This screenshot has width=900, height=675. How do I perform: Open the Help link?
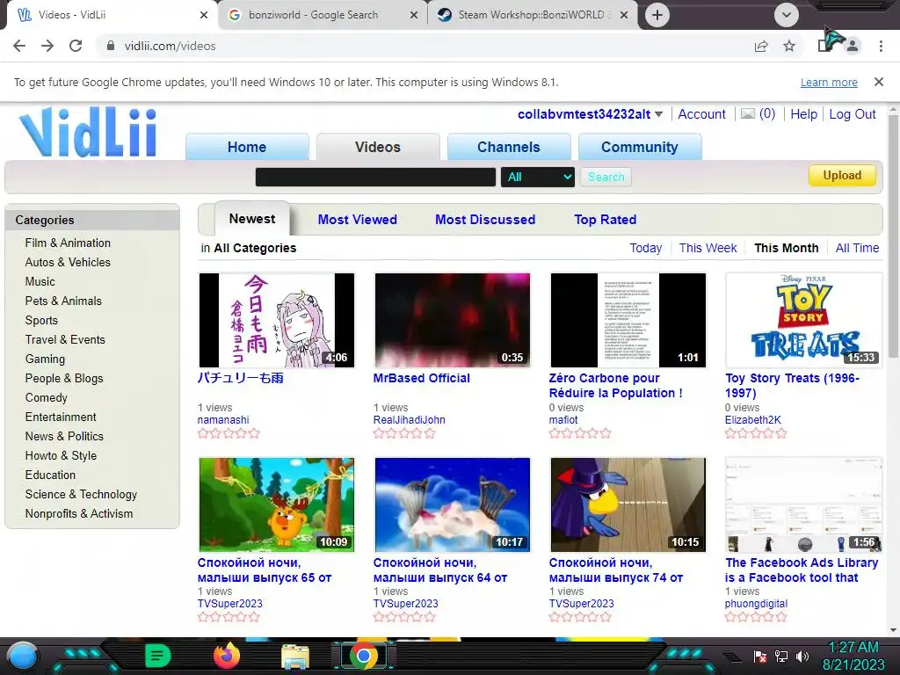click(x=803, y=114)
